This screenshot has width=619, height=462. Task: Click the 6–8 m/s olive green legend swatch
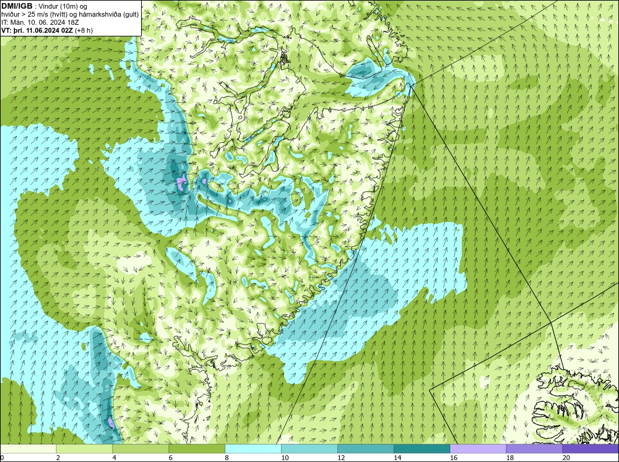(x=197, y=448)
